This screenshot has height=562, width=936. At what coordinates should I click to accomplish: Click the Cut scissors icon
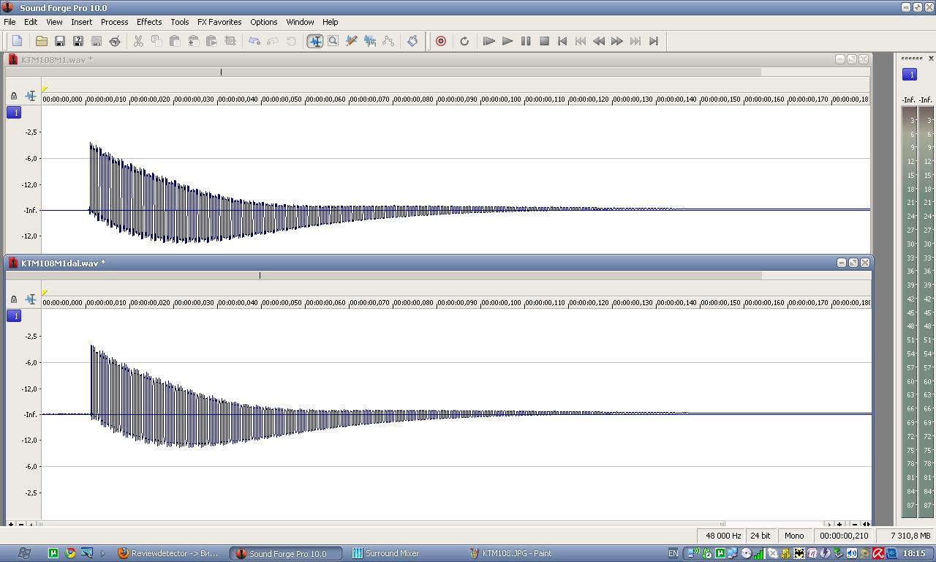(138, 41)
